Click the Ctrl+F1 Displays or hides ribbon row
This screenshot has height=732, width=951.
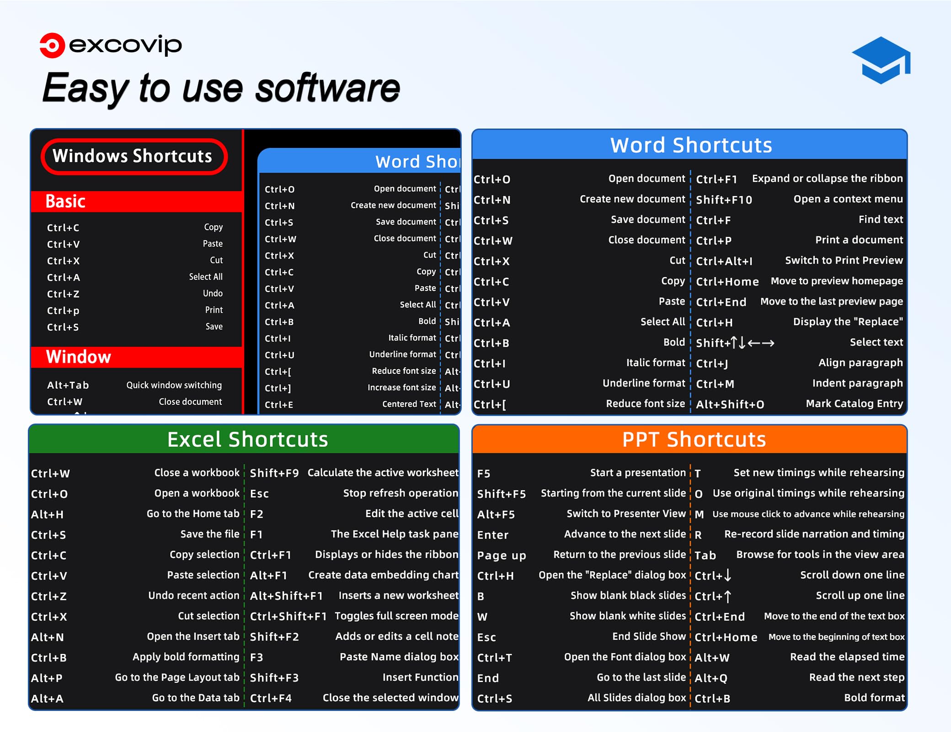(354, 555)
